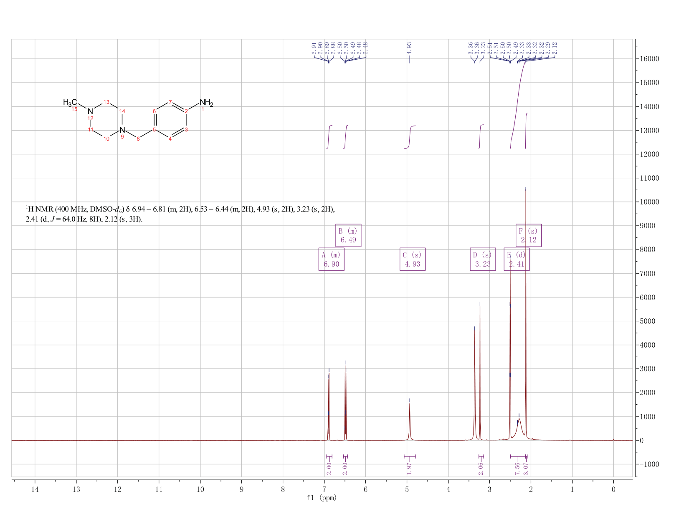
Task: Click atom number 13 on the structure
Action: tap(106, 102)
